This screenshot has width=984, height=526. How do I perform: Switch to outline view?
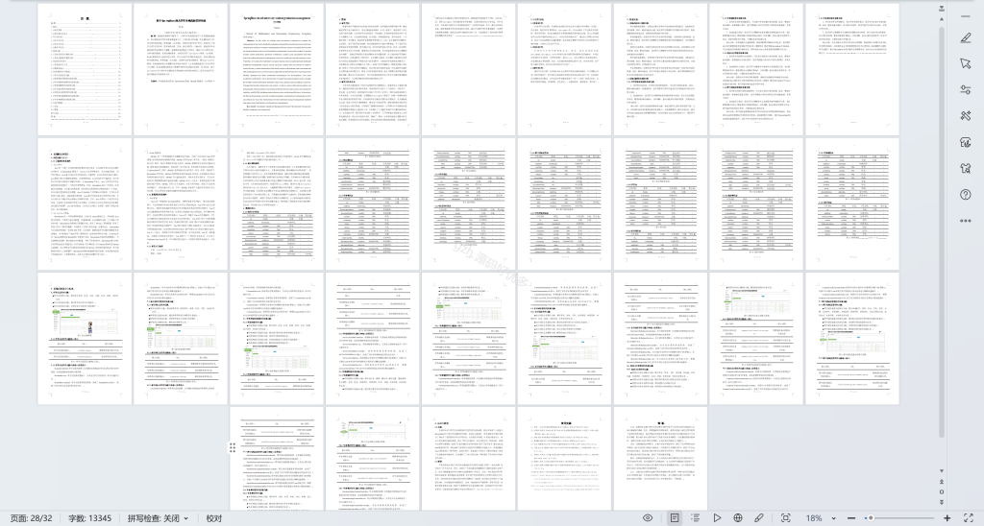click(x=696, y=518)
